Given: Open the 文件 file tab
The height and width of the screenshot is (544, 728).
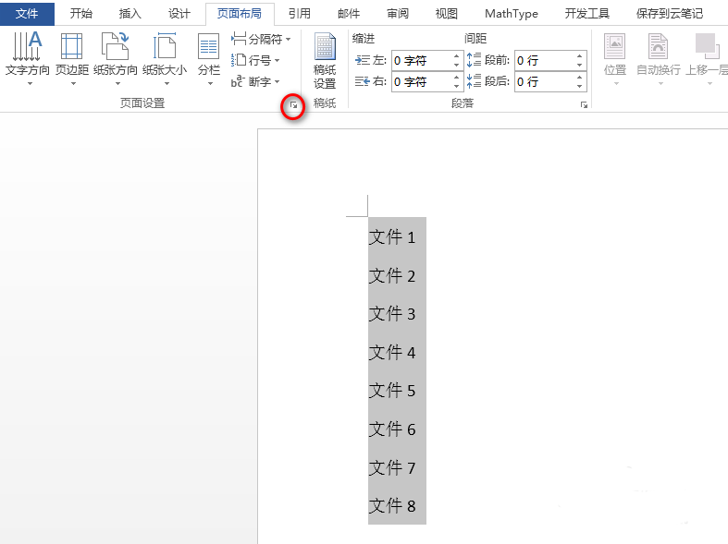Looking at the screenshot, I should click(x=27, y=14).
